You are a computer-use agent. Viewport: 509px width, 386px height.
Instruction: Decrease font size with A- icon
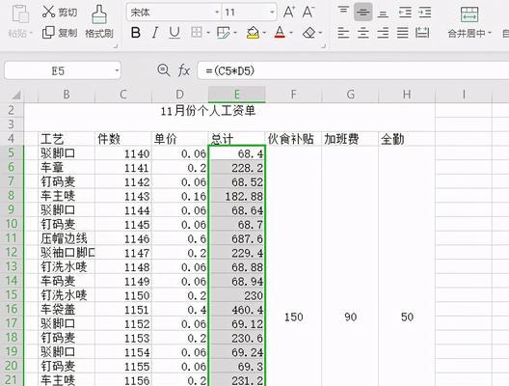(x=308, y=12)
